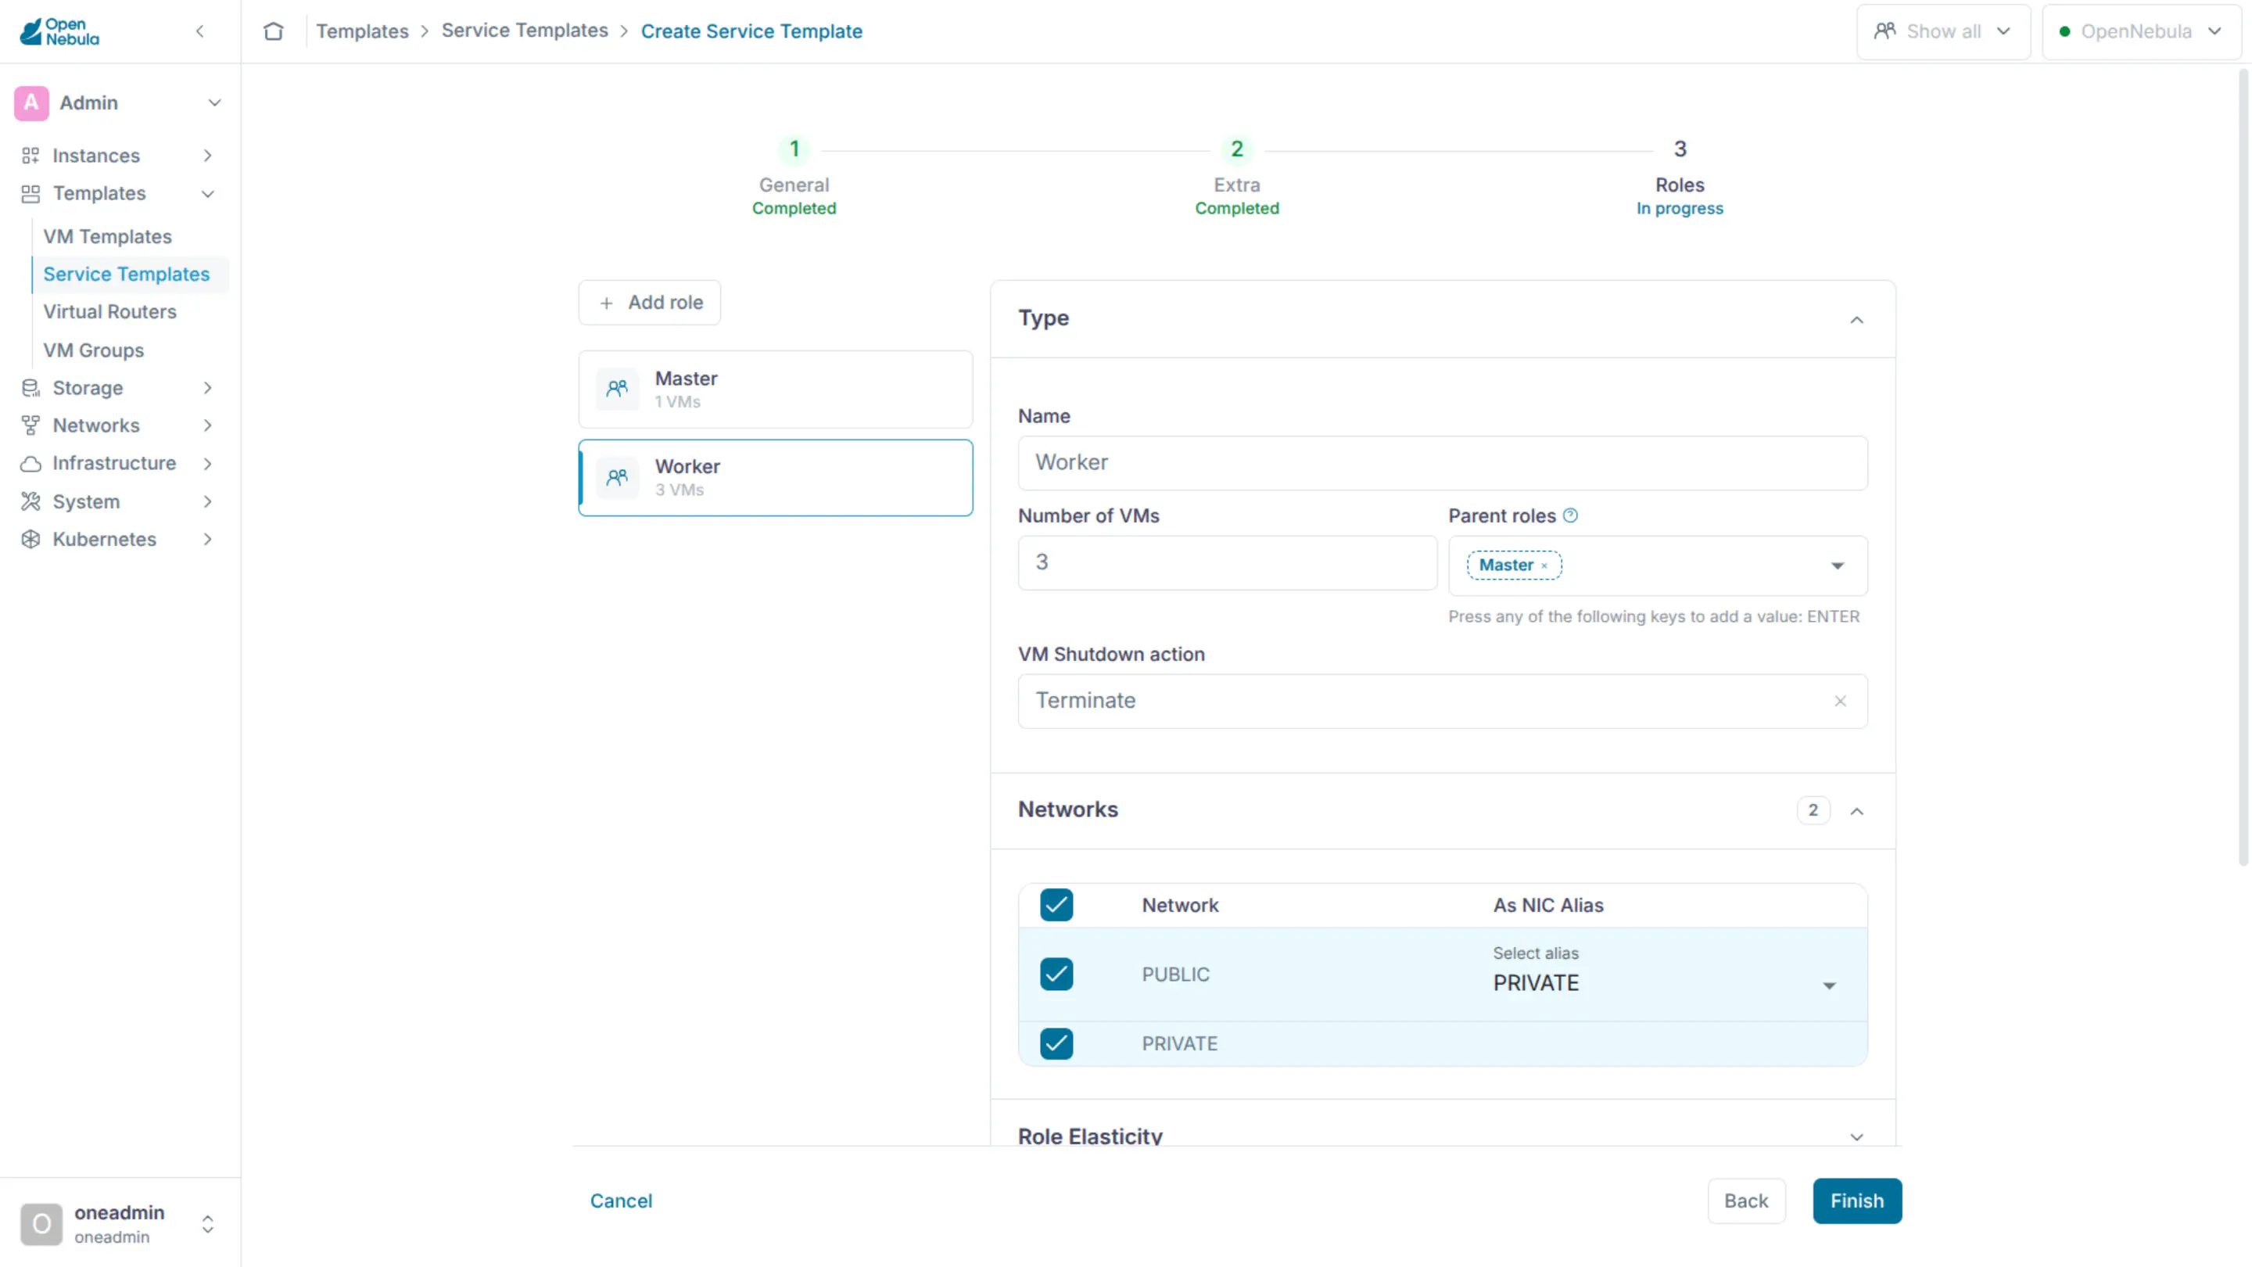Click the green OpenNebula zone status dot
This screenshot has width=2252, height=1267.
point(2065,31)
